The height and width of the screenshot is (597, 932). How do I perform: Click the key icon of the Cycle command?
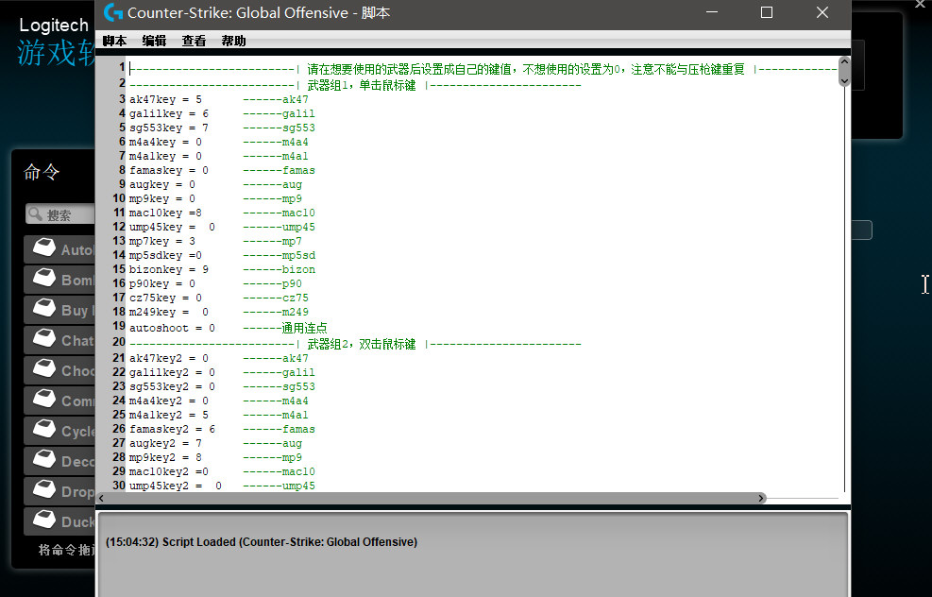44,431
